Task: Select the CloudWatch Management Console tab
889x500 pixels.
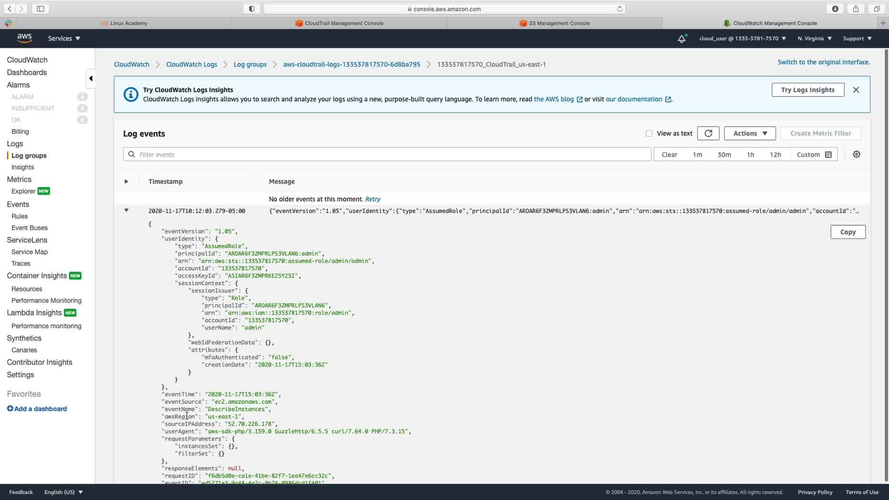Action: 770,23
